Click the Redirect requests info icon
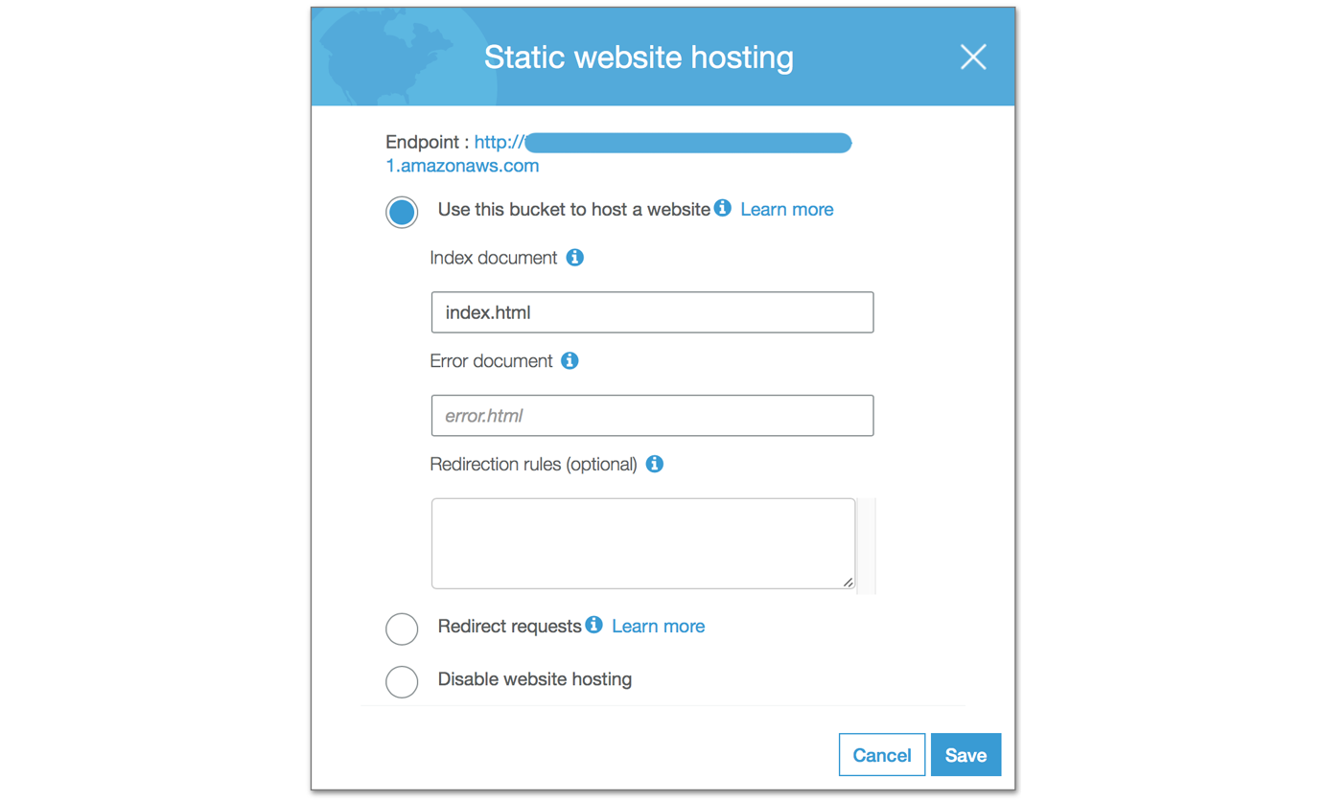 [593, 625]
